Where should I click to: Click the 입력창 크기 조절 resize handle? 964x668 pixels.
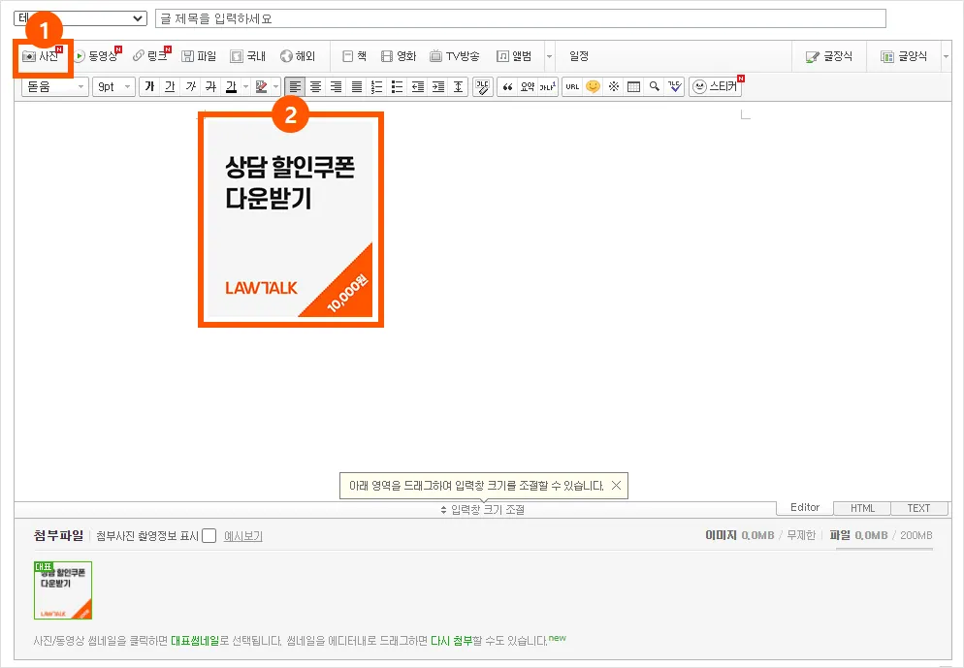483,509
